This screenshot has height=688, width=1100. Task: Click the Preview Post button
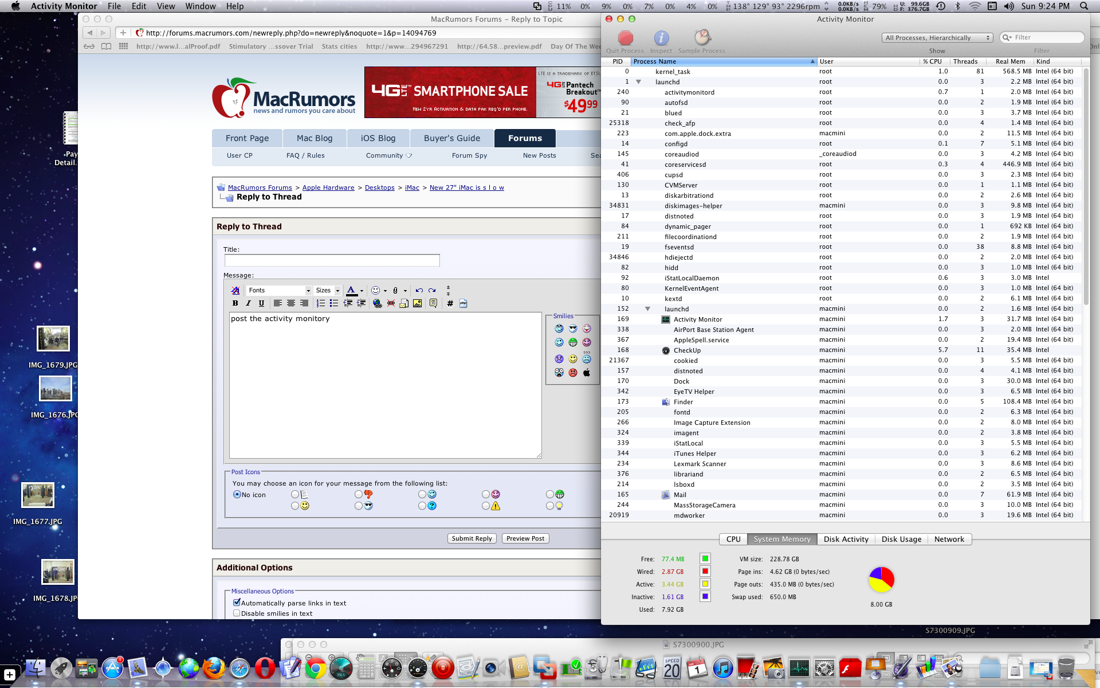point(525,538)
